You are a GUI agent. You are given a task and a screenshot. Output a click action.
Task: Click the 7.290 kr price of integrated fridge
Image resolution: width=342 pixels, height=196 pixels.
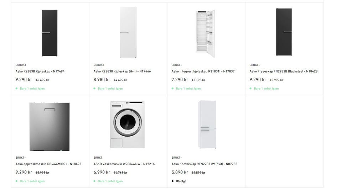180,80
